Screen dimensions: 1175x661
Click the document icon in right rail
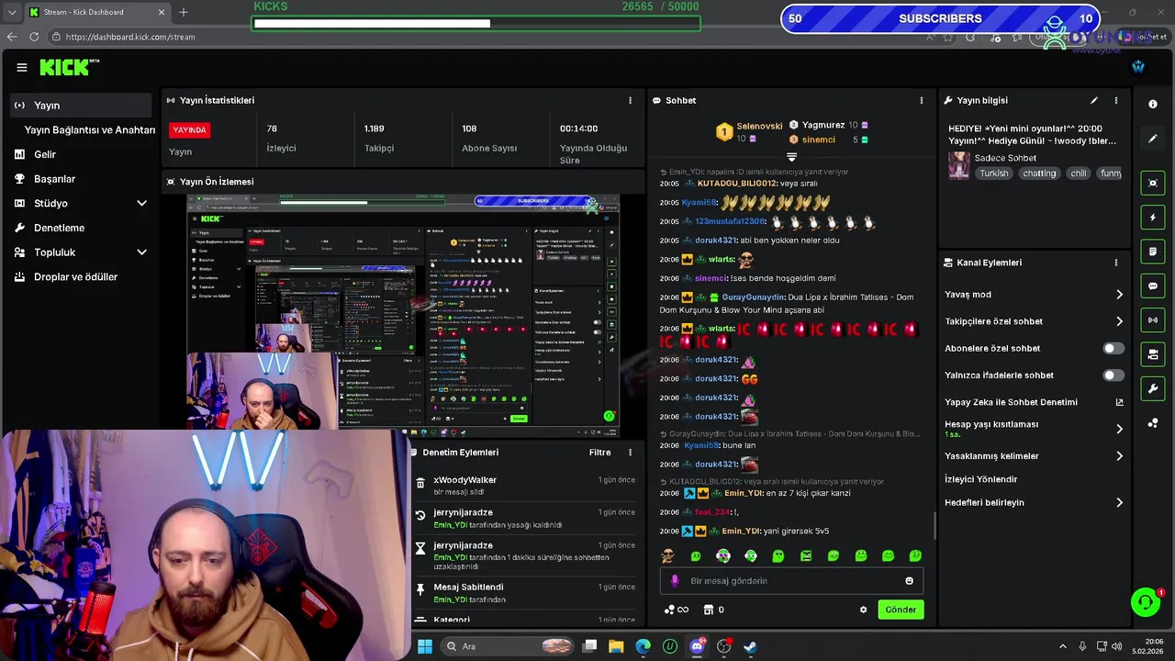coord(1153,252)
